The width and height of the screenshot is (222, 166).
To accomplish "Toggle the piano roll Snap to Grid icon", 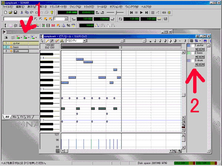I will [x=191, y=41].
